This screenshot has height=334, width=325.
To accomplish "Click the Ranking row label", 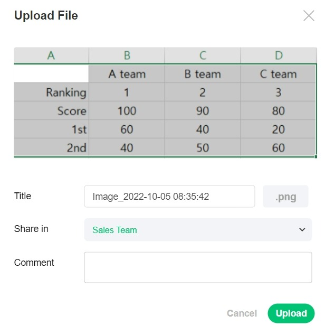I will [66, 92].
